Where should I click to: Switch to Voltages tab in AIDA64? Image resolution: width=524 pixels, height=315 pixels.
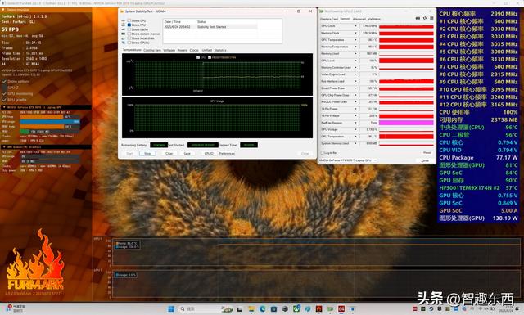(x=169, y=50)
